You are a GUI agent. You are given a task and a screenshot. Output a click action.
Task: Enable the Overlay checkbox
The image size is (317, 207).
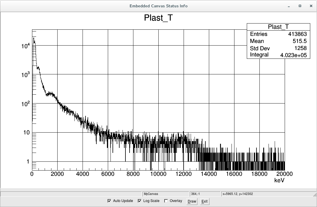(x=166, y=201)
